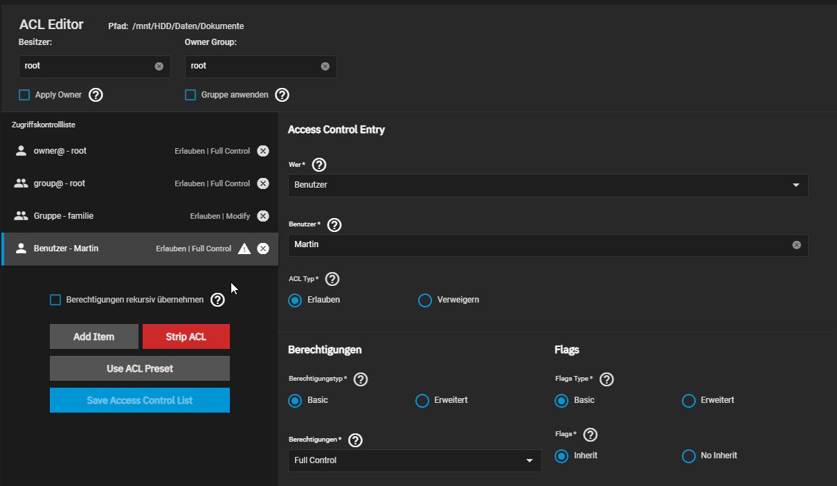Check Berechtigungen rekursiv übernehmen
The width and height of the screenshot is (837, 486).
click(55, 300)
